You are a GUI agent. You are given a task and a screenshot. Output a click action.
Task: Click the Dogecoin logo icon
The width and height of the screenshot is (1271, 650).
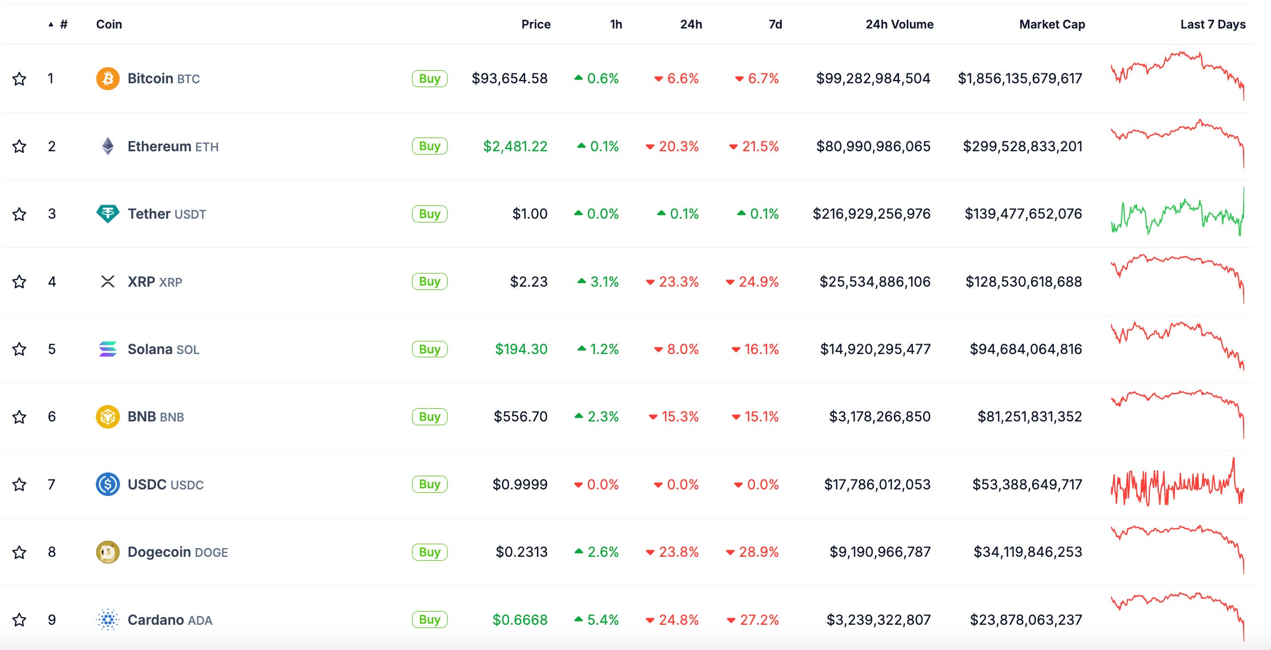(x=108, y=552)
